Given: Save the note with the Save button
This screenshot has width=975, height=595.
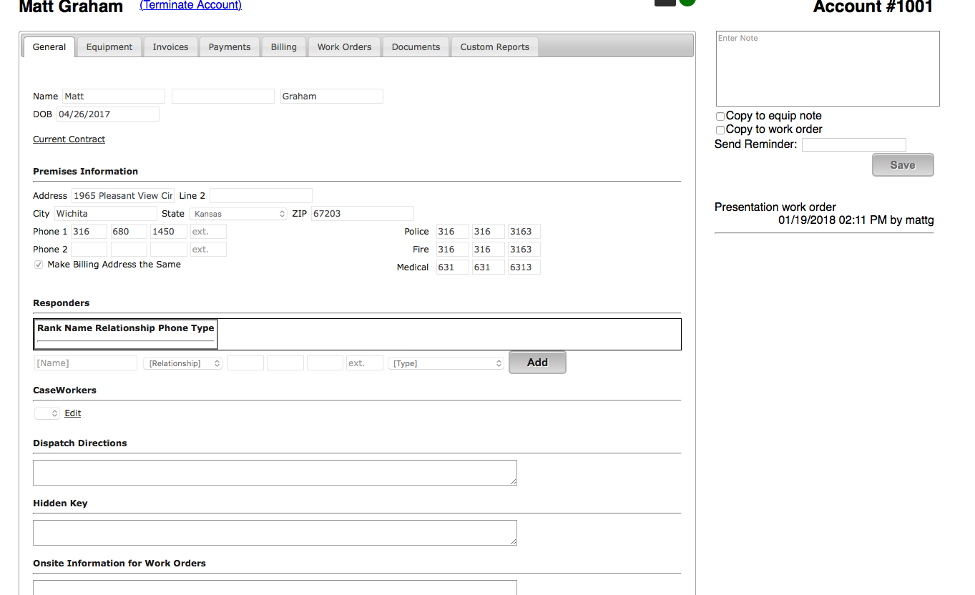Looking at the screenshot, I should point(903,165).
